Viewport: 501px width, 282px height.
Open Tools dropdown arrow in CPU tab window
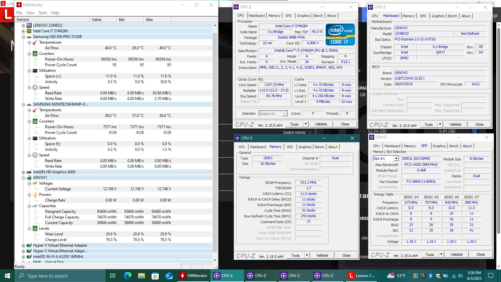coord(306,124)
